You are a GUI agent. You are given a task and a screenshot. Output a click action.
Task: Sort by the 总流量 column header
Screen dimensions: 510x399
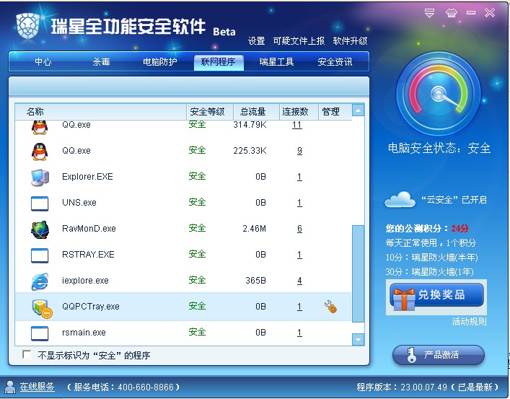pos(256,112)
